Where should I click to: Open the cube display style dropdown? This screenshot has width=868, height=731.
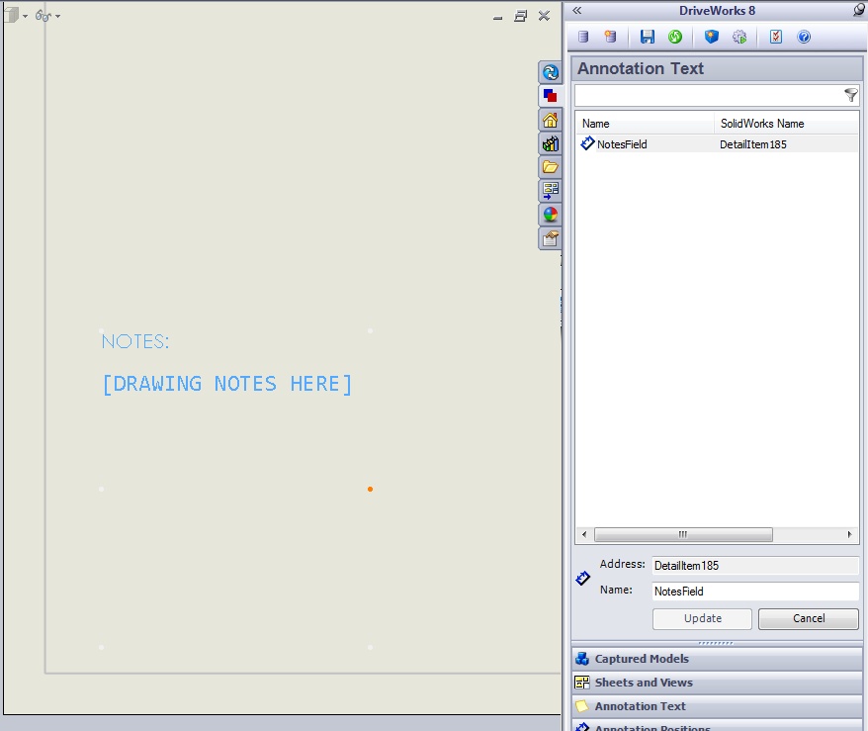[25, 16]
